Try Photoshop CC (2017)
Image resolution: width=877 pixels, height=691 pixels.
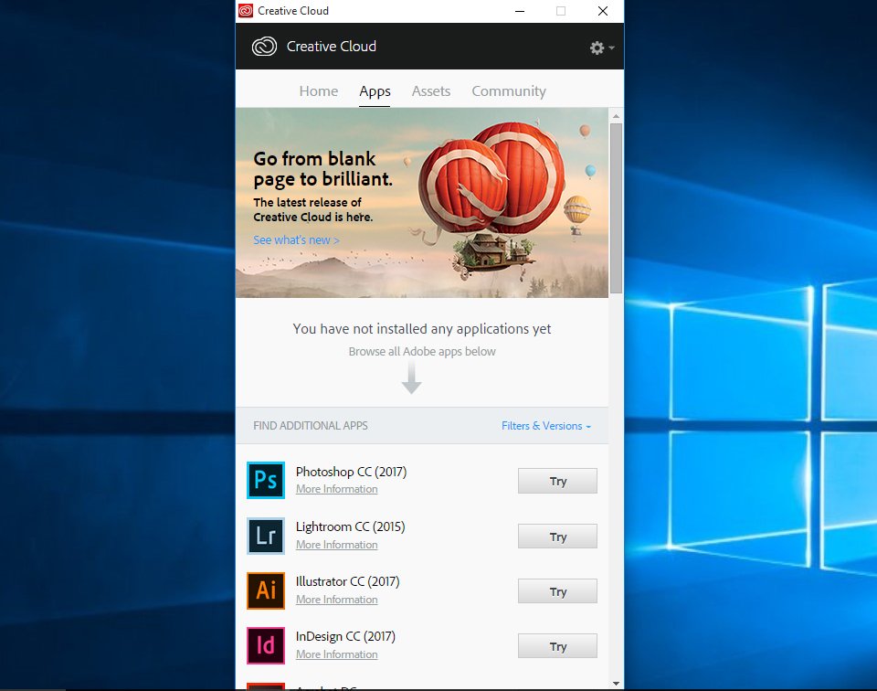557,481
